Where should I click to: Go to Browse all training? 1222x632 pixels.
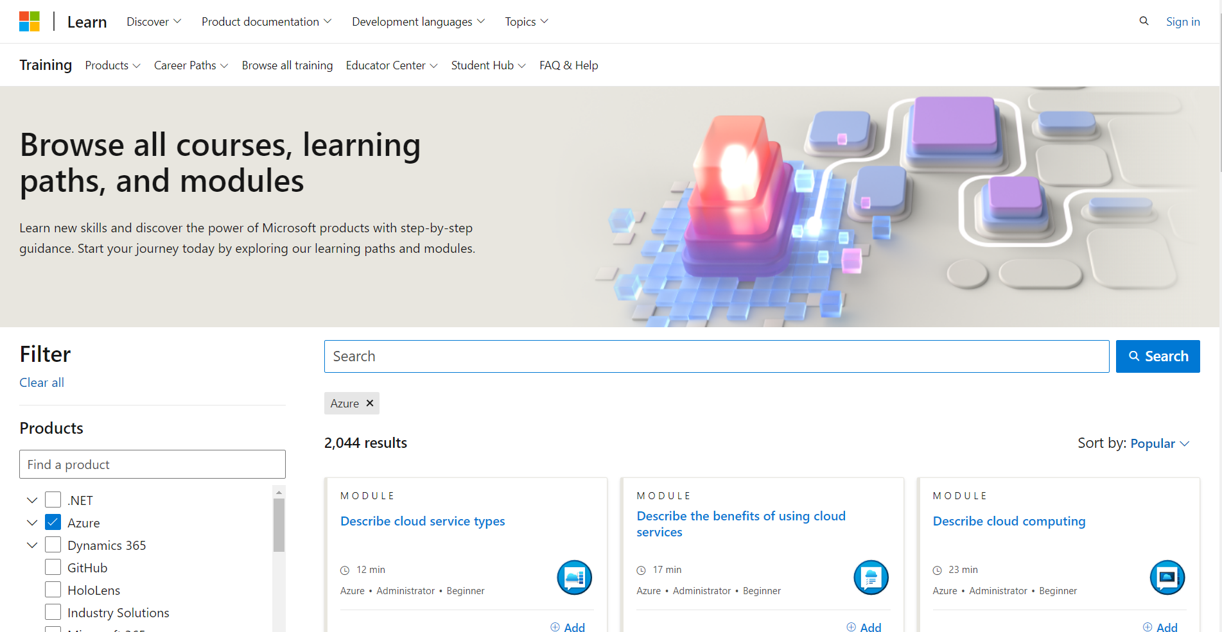pyautogui.click(x=287, y=65)
